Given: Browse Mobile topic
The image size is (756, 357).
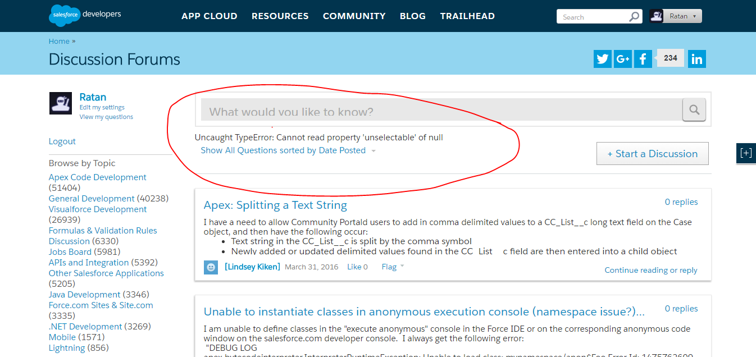Looking at the screenshot, I should point(62,337).
